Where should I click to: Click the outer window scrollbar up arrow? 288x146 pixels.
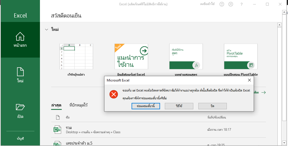pyautogui.click(x=284, y=13)
